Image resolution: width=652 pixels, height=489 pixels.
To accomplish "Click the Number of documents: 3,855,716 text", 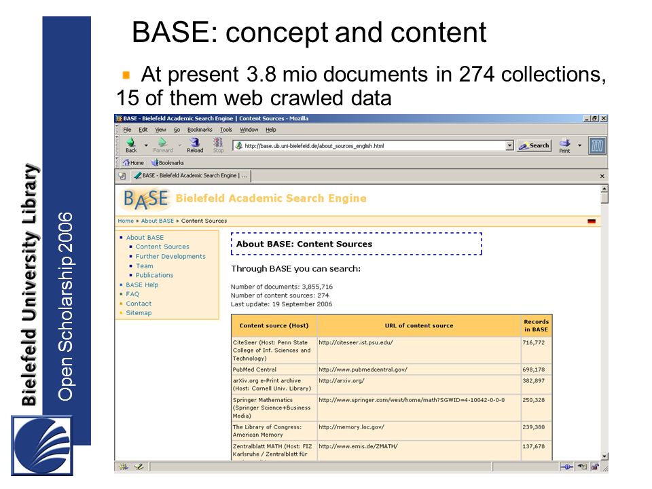I will click(x=281, y=287).
